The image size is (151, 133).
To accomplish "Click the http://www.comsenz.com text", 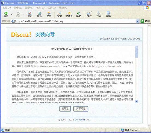I will pyautogui.click(x=50, y=66).
